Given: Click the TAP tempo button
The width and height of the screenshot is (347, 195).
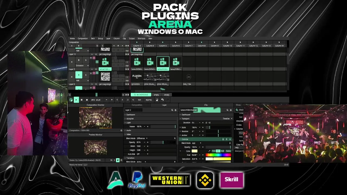Looking at the screenshot, I should [139, 100].
